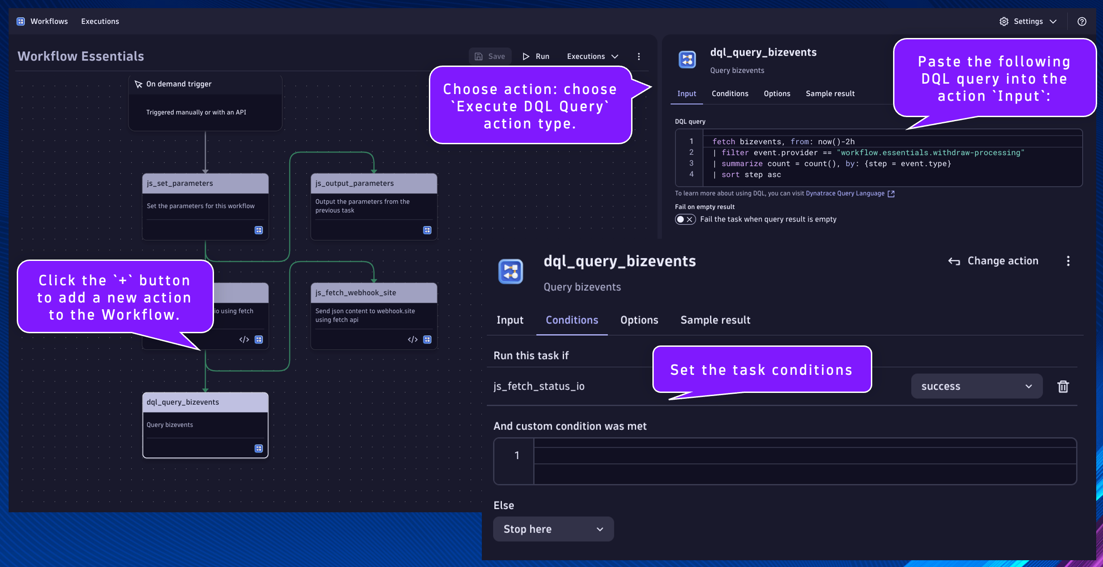Click the dql_query_bizevents icon in upper panel
This screenshot has width=1103, height=567.
coord(687,60)
